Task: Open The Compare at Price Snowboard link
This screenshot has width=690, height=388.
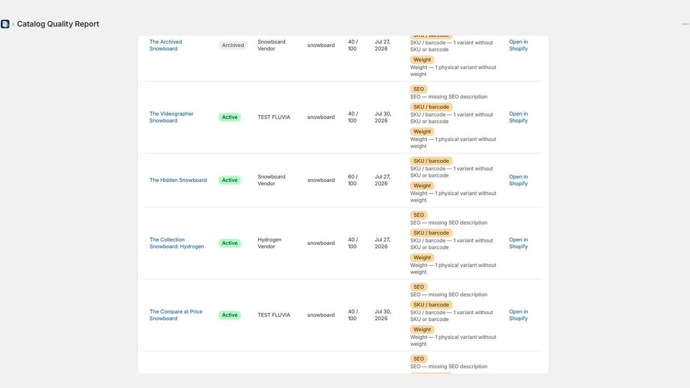Action: [x=176, y=315]
